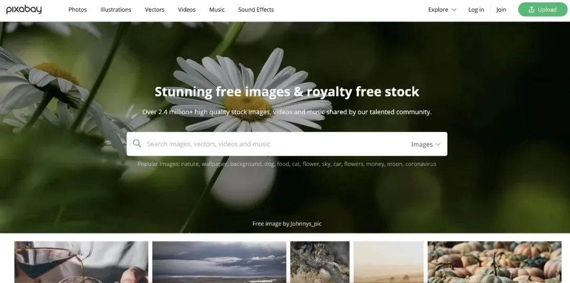The image size is (570, 283).
Task: Open the Vectors section
Action: (155, 10)
